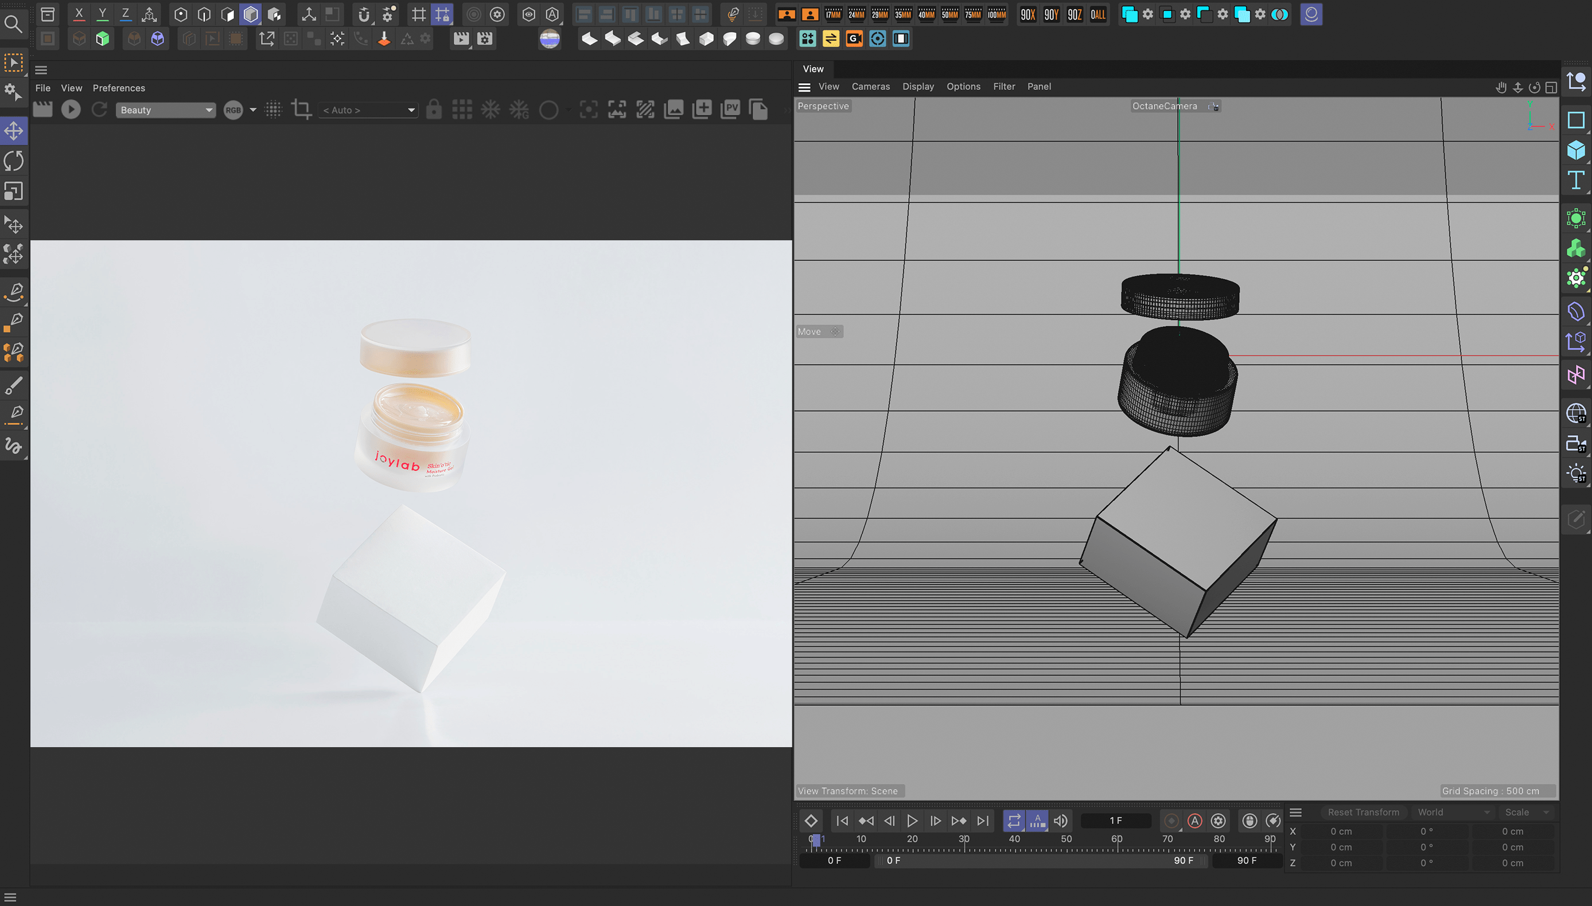Click the Cube primitive icon
Screen dimensions: 1592x906
pyautogui.click(x=1575, y=150)
